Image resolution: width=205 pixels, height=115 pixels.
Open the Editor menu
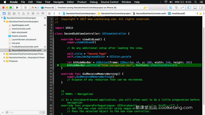tap(70, 2)
